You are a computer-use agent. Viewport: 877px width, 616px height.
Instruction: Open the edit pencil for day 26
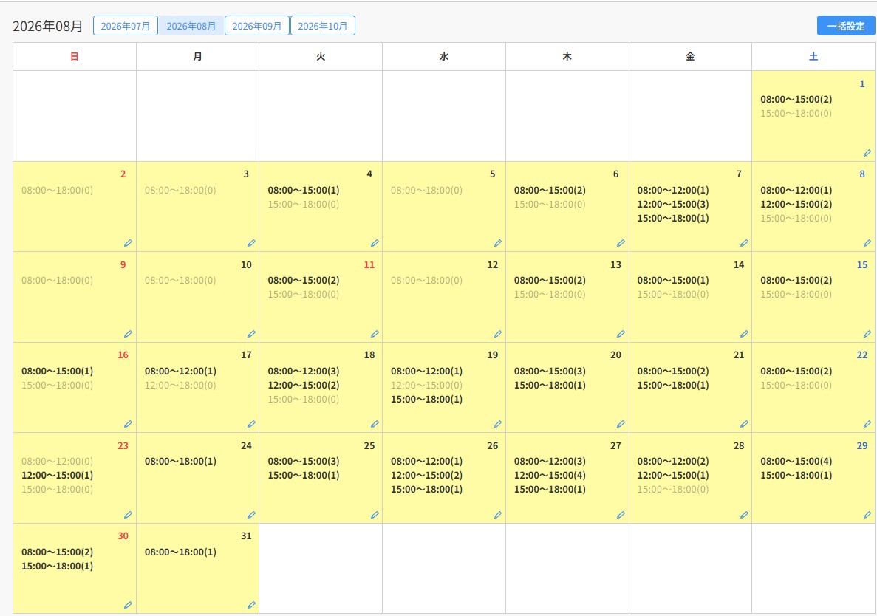pyautogui.click(x=498, y=515)
